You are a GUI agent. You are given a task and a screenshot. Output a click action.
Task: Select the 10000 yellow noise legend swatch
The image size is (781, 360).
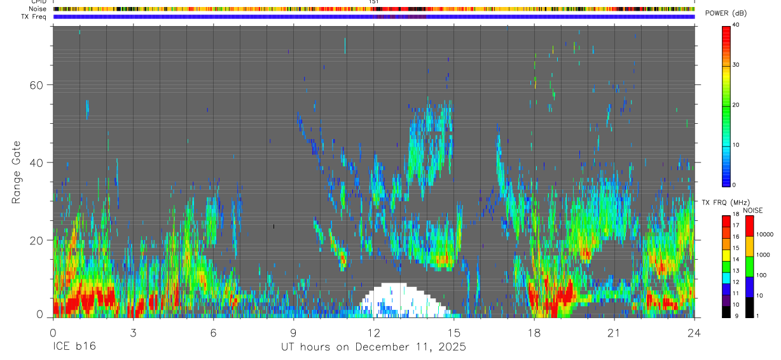(749, 246)
